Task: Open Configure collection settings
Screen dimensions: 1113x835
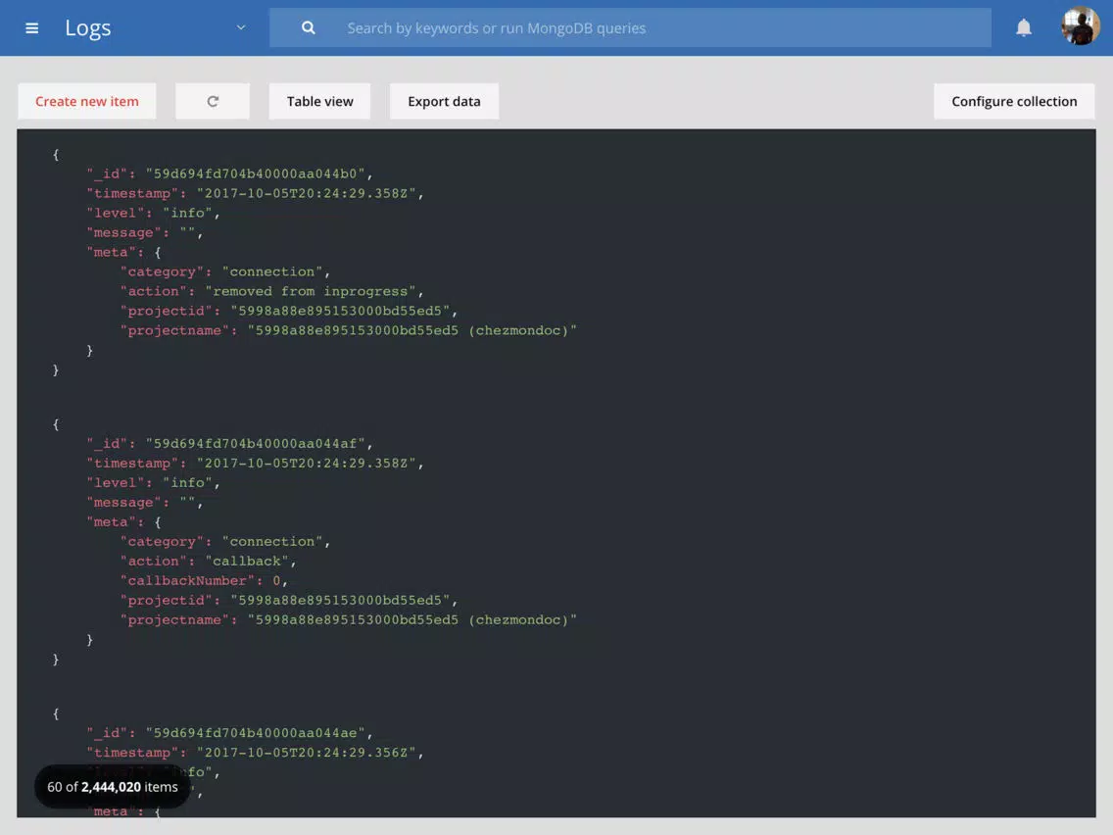Action: [1014, 102]
